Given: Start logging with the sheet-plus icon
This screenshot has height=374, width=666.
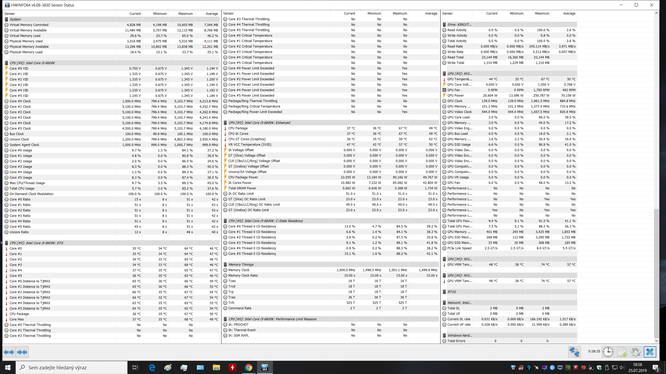Looking at the screenshot, I should (x=622, y=352).
